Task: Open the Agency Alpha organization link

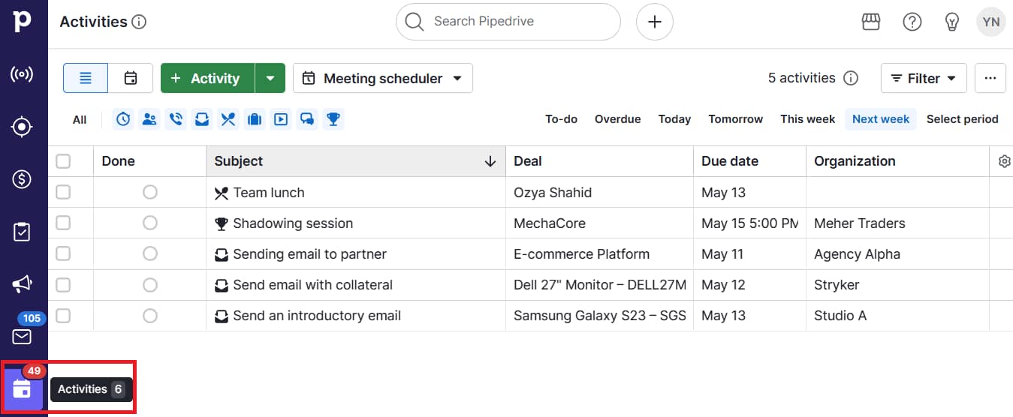Action: (x=857, y=254)
